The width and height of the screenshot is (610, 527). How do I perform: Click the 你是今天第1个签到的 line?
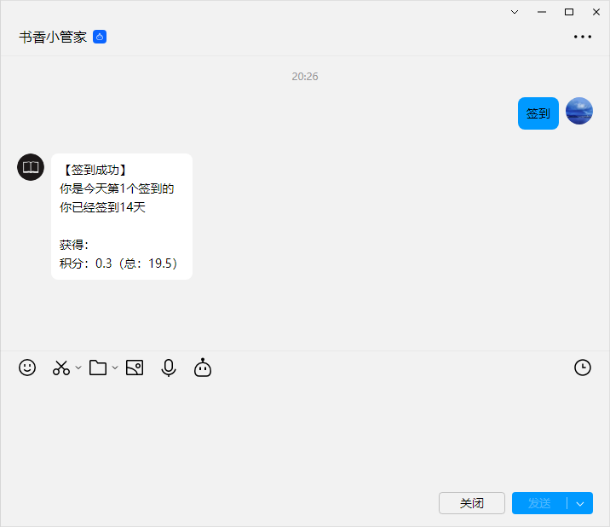pyautogui.click(x=117, y=188)
